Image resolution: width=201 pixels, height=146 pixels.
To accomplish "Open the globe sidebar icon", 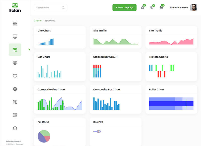I will (x=15, y=63).
